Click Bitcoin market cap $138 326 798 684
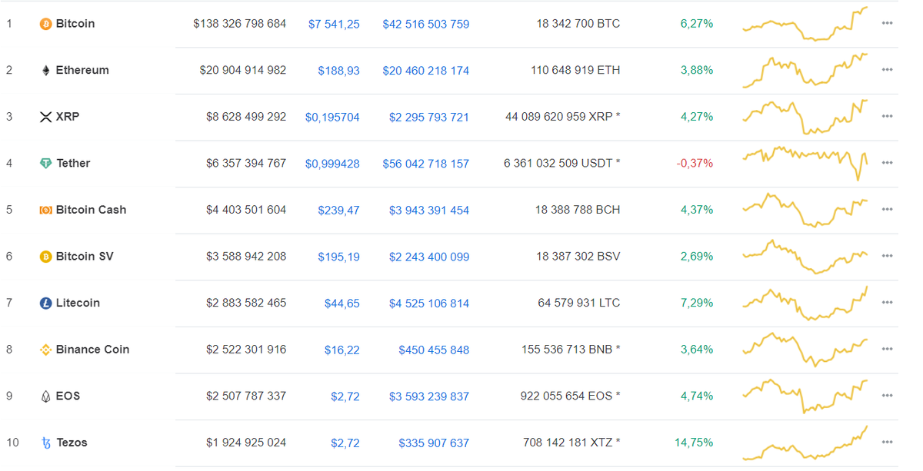 (240, 24)
